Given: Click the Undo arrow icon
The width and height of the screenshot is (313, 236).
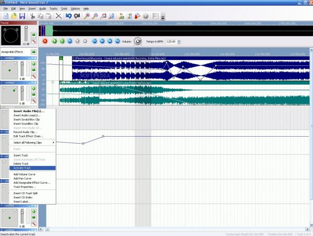Looking at the screenshot, I should [69, 17].
